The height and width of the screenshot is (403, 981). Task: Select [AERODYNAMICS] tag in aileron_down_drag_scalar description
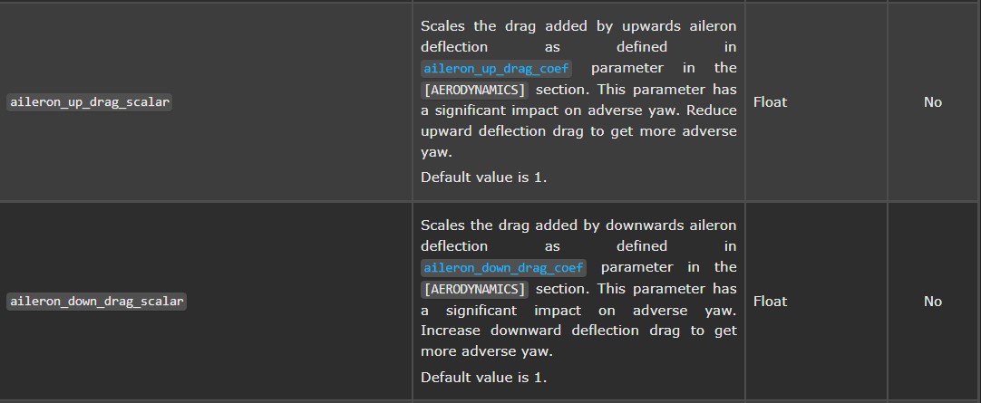pos(475,289)
